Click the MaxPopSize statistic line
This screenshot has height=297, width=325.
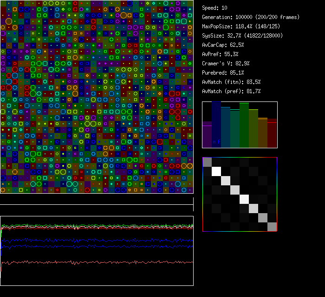pos(240,26)
